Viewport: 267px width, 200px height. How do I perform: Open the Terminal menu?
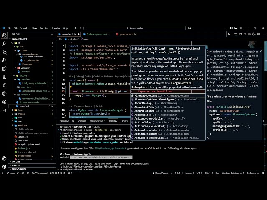(56, 28)
